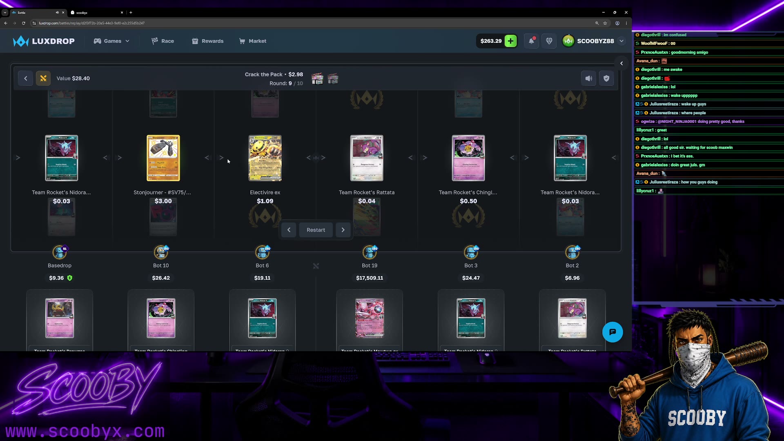Click the crossed swords battle icon

43,78
